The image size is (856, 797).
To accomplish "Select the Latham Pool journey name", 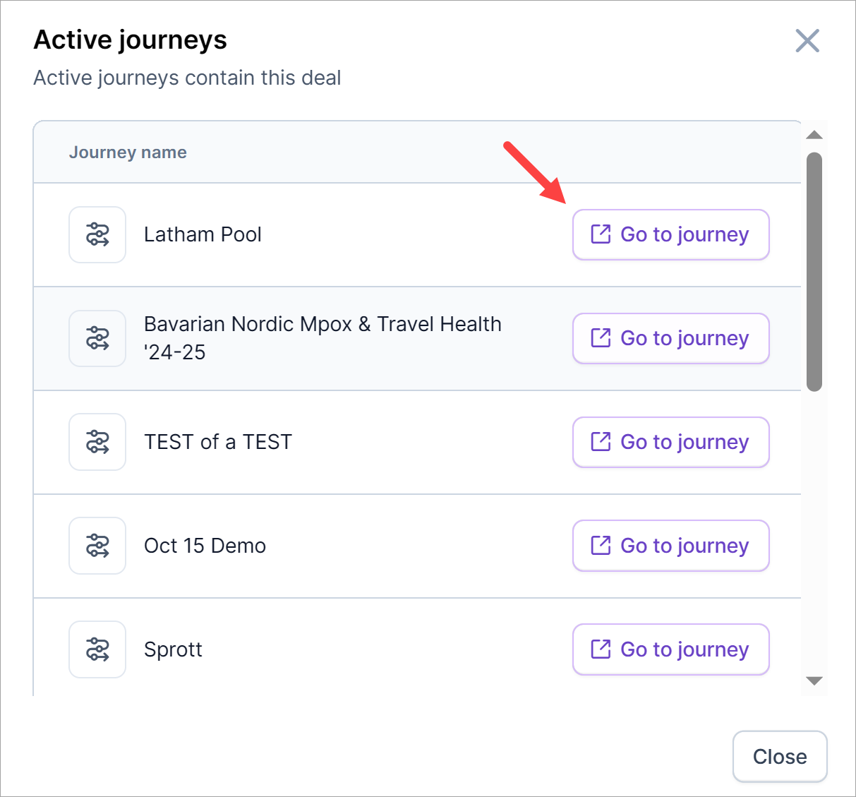I will coord(203,234).
